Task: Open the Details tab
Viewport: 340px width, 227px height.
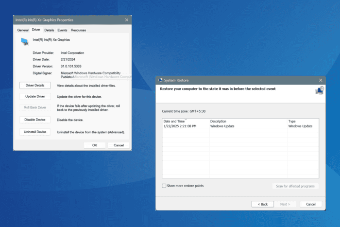Action: pyautogui.click(x=49, y=30)
